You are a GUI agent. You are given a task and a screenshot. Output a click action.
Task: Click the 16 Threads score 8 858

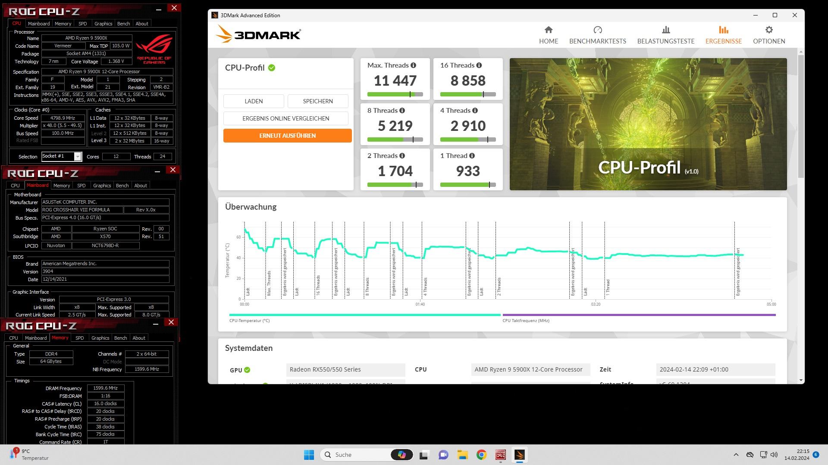[468, 81]
